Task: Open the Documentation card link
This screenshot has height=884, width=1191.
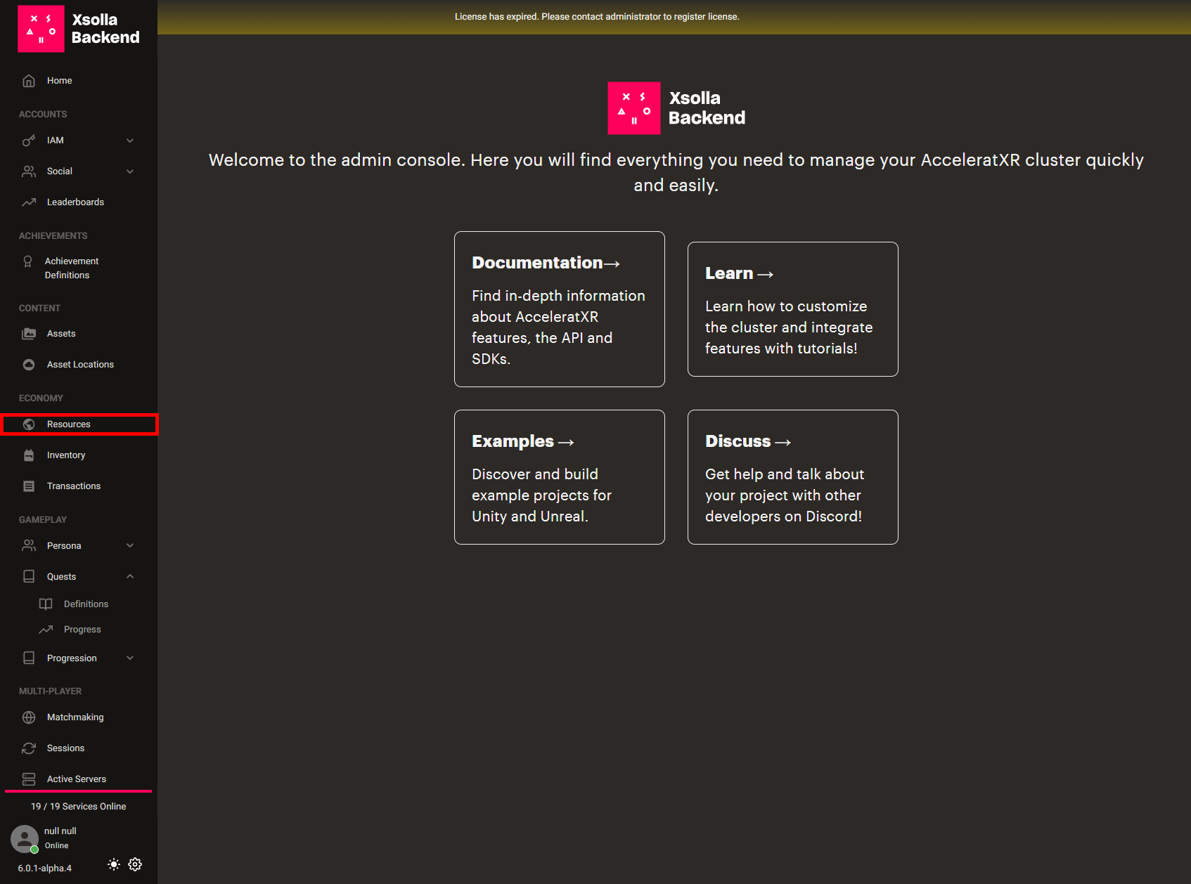Action: (x=560, y=309)
